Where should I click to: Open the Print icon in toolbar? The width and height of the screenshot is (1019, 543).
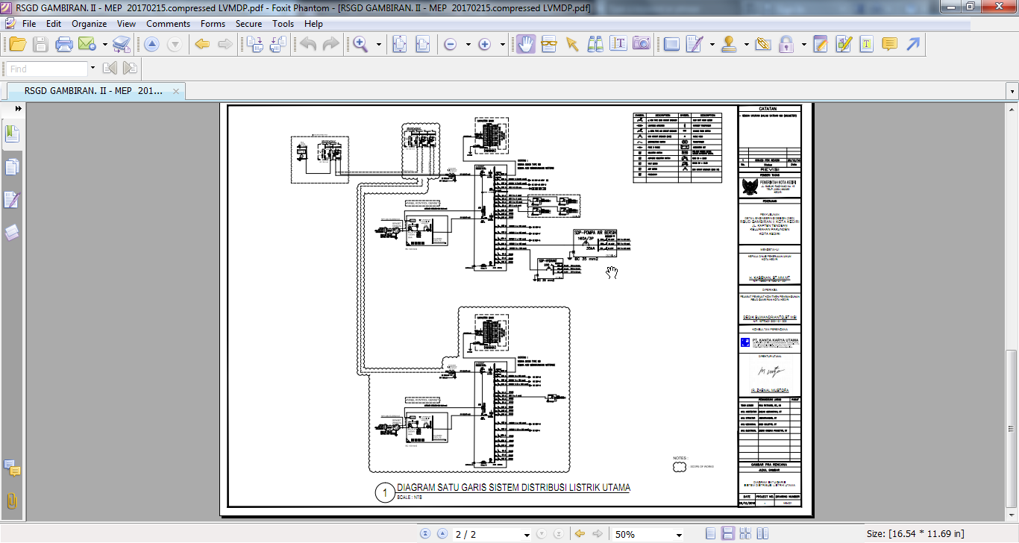(64, 45)
